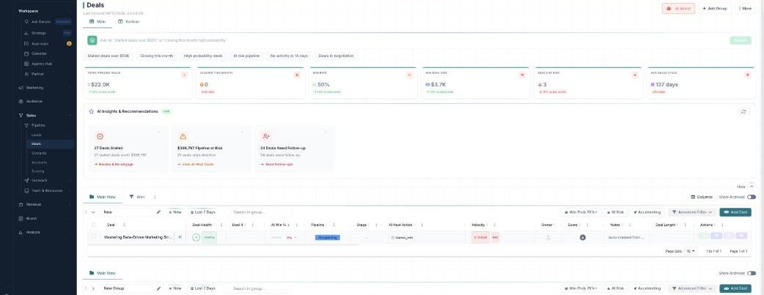Open Advanced Filter dropdown in the New group

692,212
